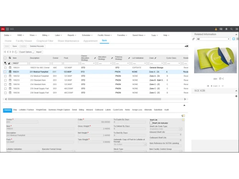239x179 pixels.
Task: Enable the Shelf Life Indicator checkbox
Action: point(151,123)
